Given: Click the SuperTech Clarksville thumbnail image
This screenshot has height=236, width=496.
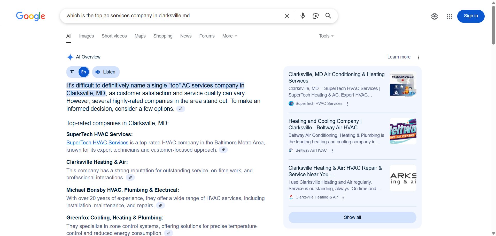Looking at the screenshot, I should (x=403, y=84).
